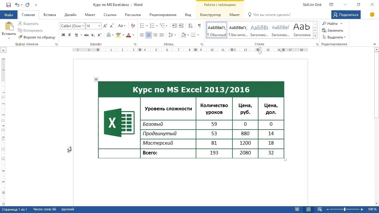Expand the styles gallery more arrow
Image resolution: width=379 pixels, height=213 pixels.
tap(315, 36)
